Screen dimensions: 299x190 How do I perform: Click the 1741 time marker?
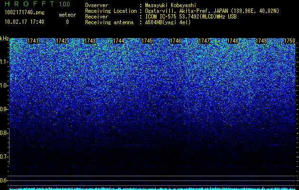pyautogui.click(x=33, y=41)
